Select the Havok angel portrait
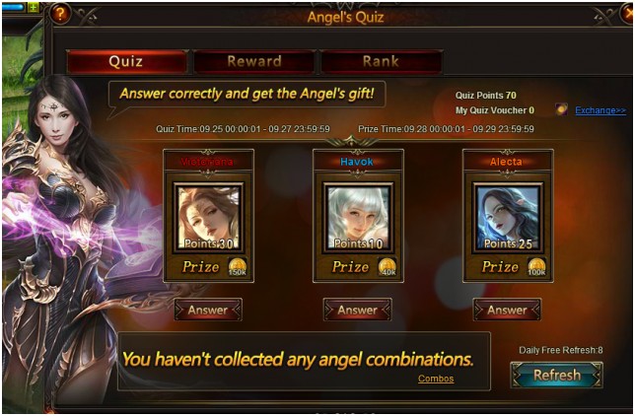635x416 pixels. click(x=358, y=218)
